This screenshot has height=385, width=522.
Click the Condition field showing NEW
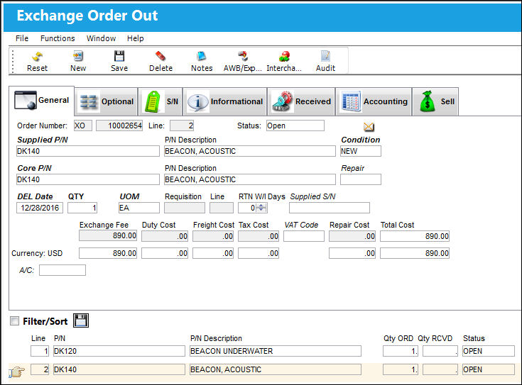(361, 151)
